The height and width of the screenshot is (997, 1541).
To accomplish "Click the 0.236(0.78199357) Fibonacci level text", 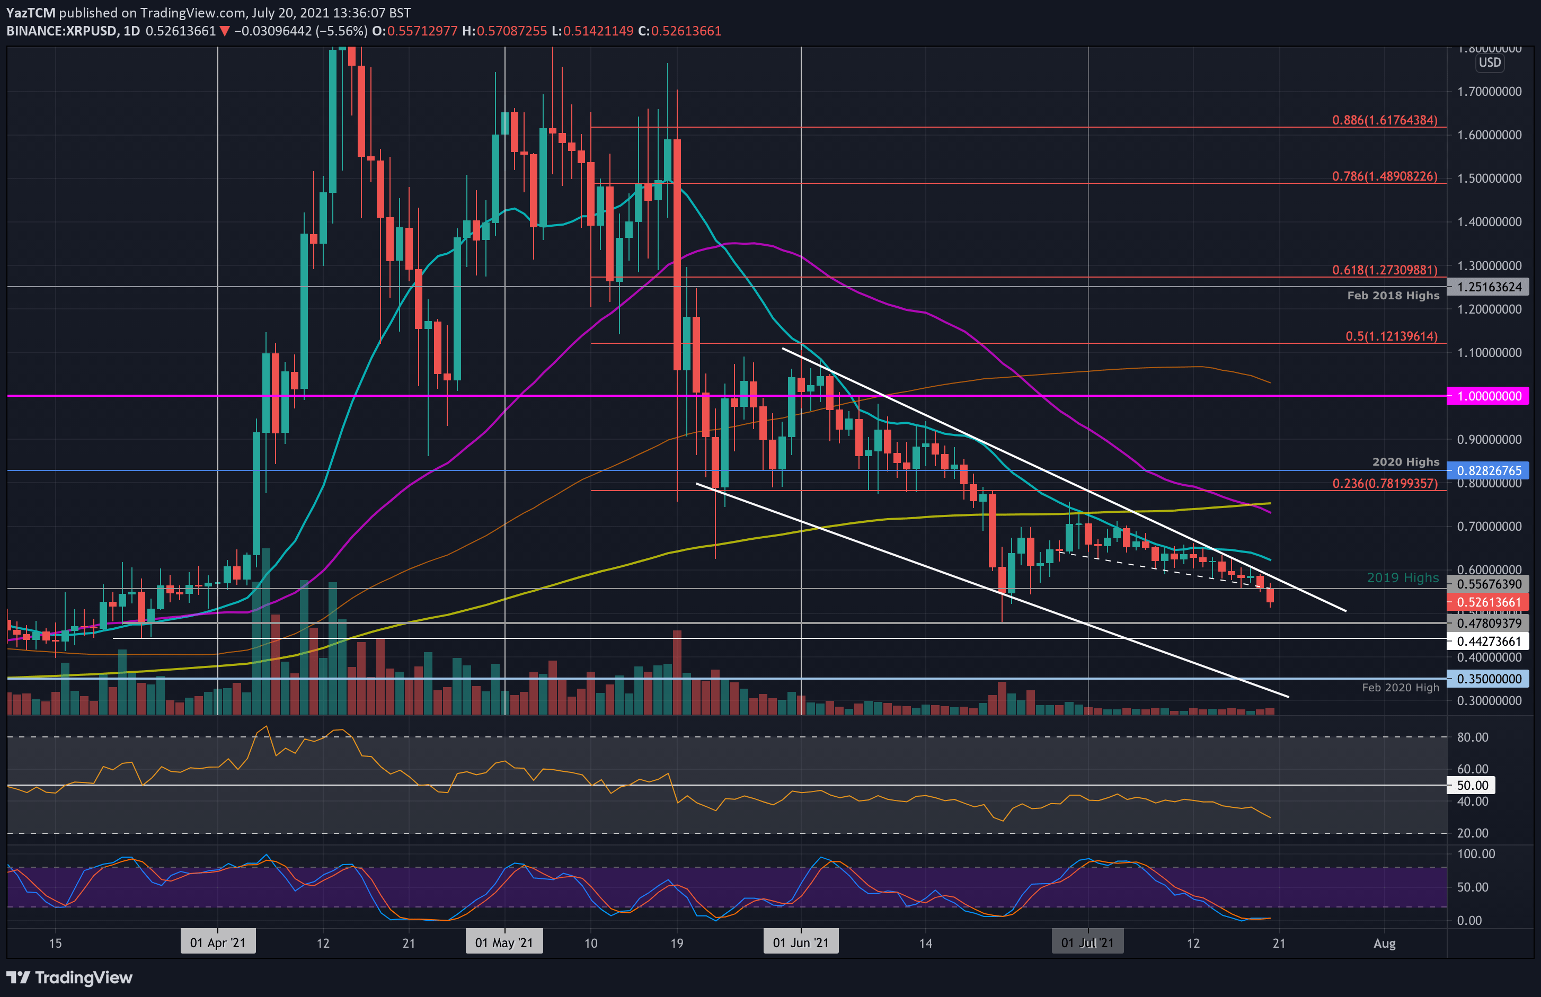I will (1384, 483).
